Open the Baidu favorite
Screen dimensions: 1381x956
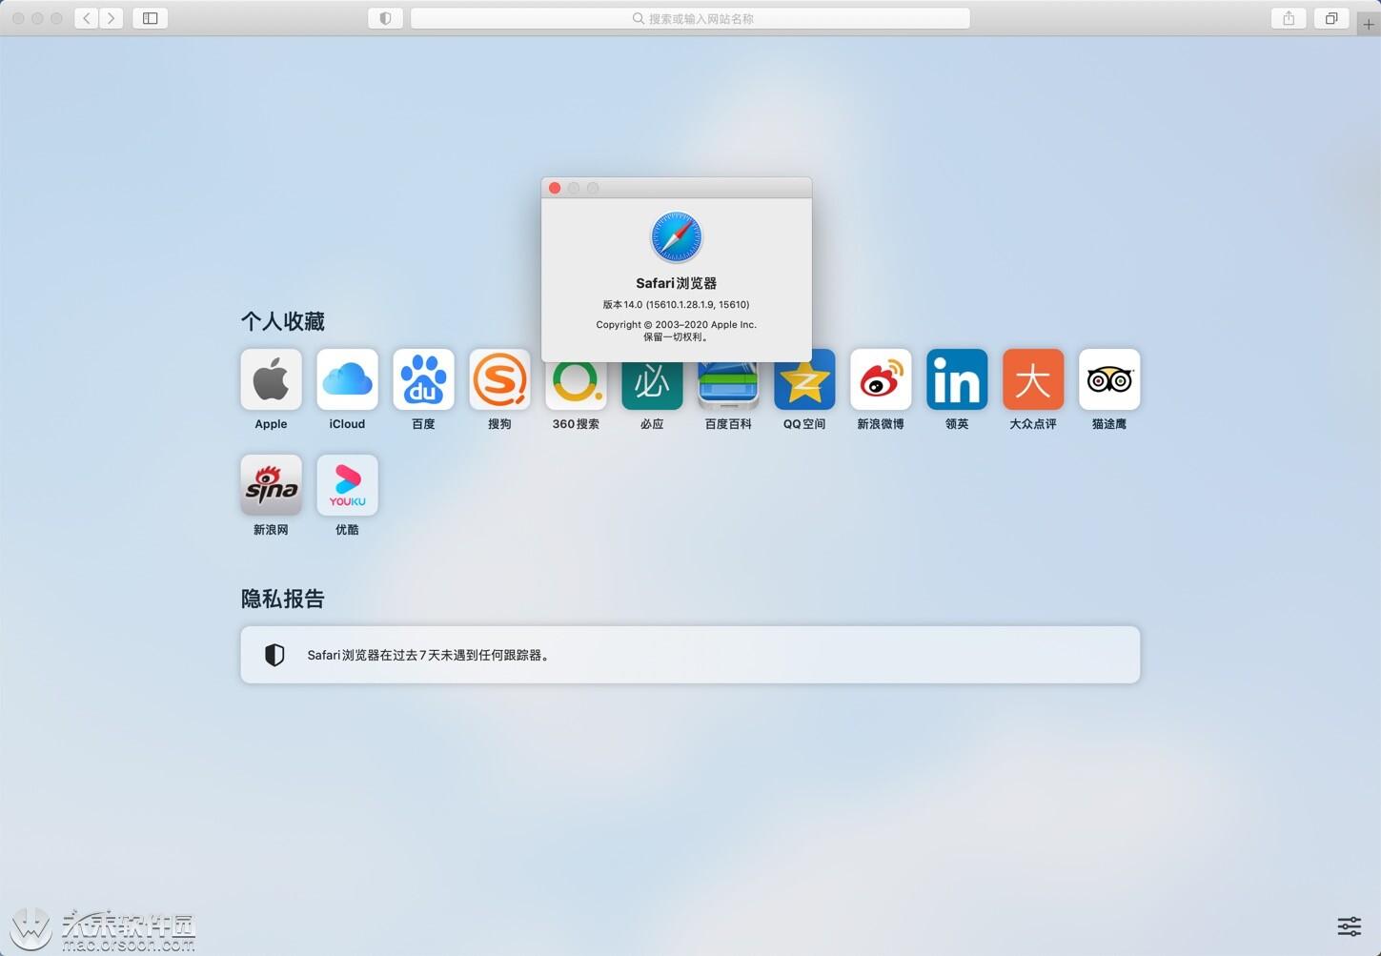click(422, 378)
